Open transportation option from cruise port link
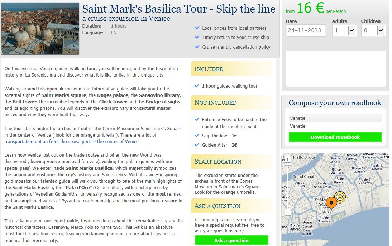This screenshot has width=392, height=246. tap(72, 142)
